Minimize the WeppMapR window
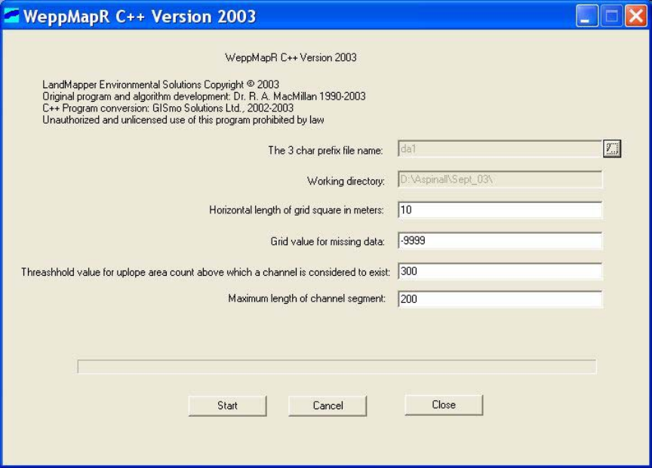 pyautogui.click(x=586, y=16)
